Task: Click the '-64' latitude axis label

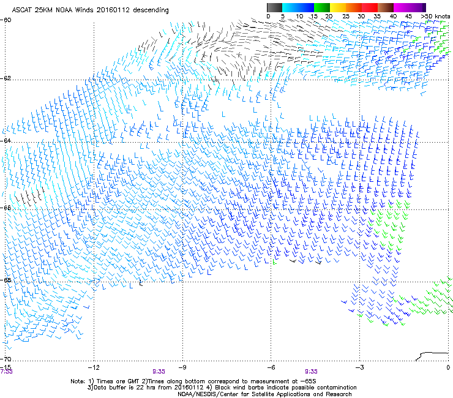Action: 6,141
